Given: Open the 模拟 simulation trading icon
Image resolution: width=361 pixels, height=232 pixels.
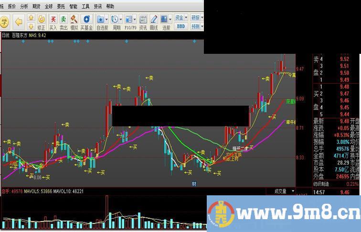Looking at the screenshot, I should point(74,21).
